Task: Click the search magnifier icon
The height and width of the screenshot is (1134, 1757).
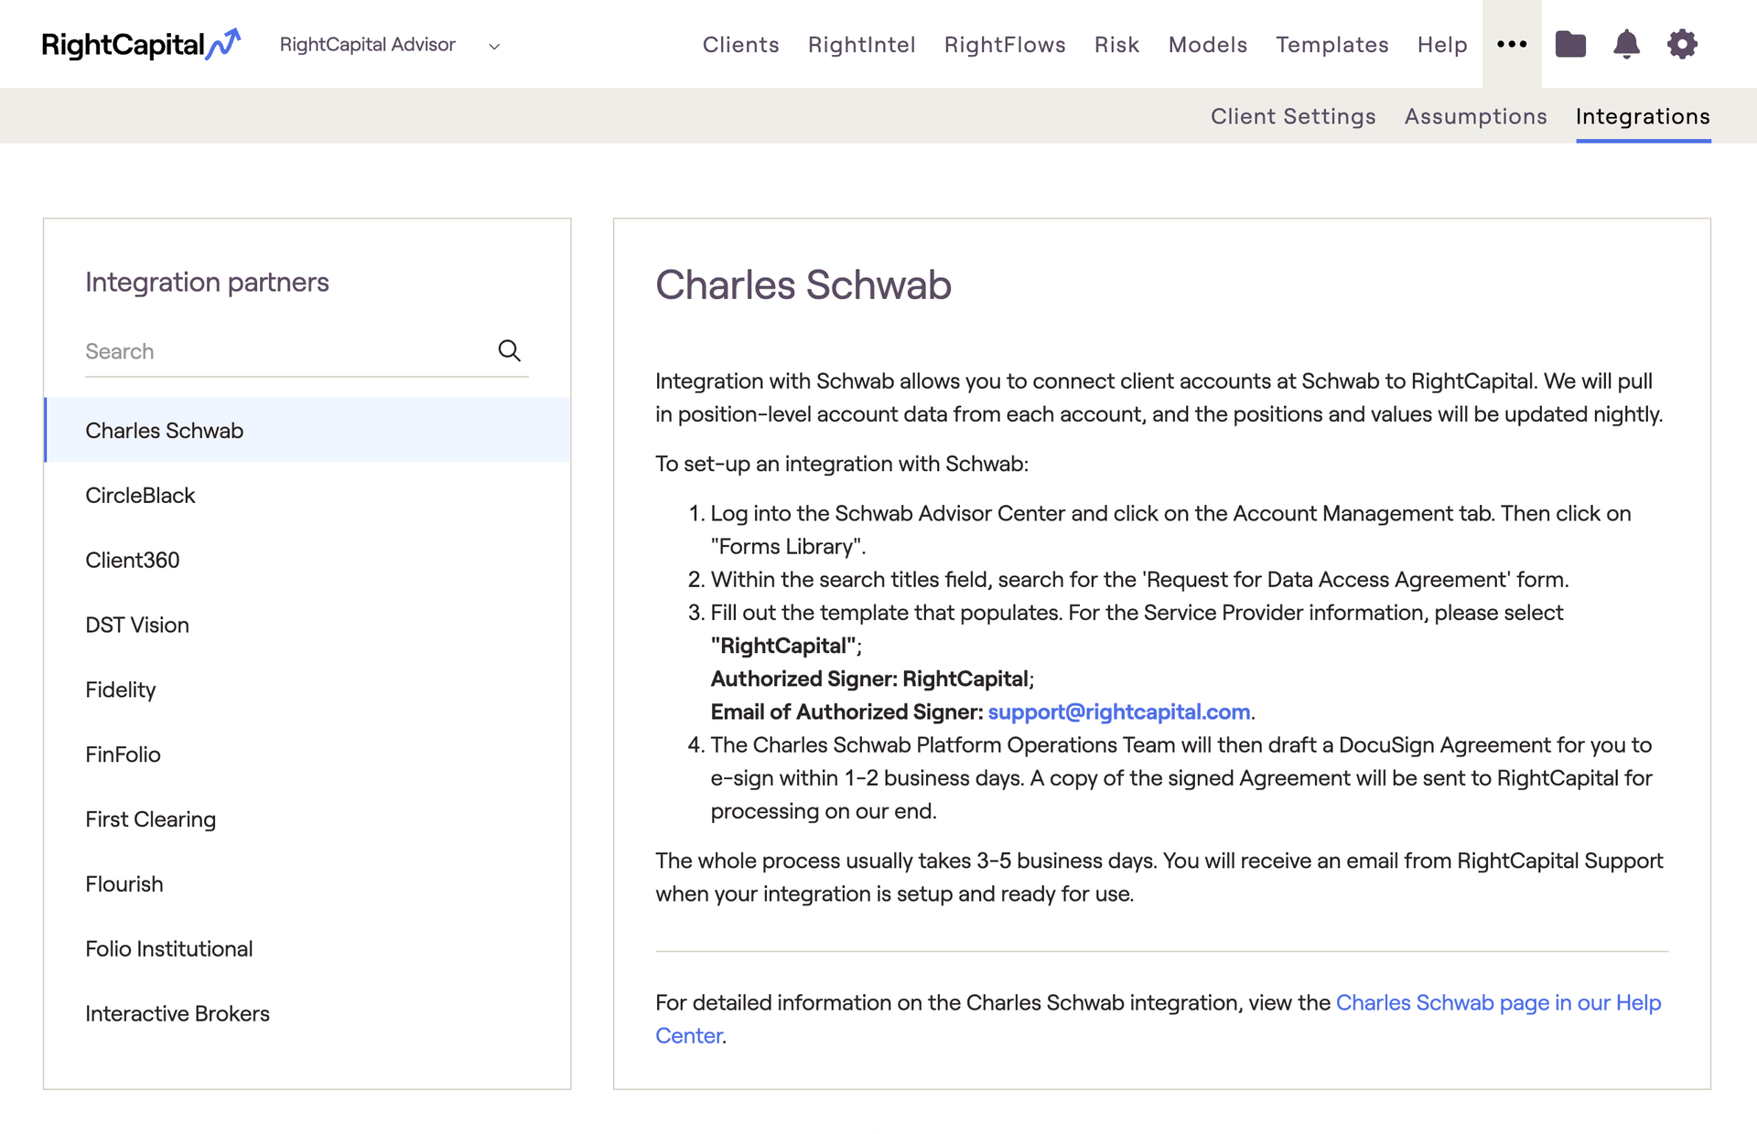Action: [510, 350]
